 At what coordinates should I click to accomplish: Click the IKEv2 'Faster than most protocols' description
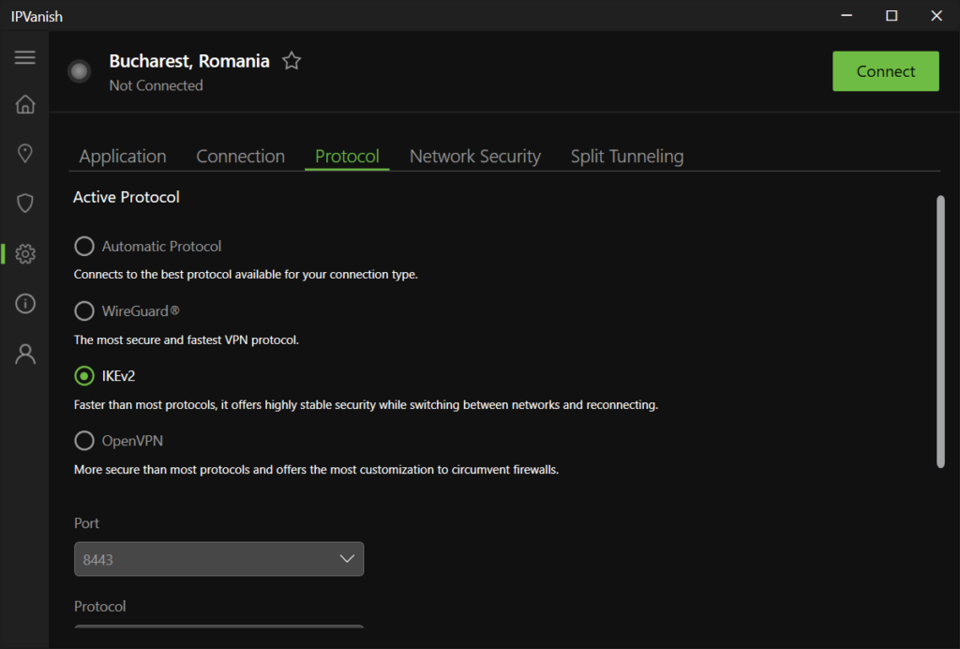[366, 405]
